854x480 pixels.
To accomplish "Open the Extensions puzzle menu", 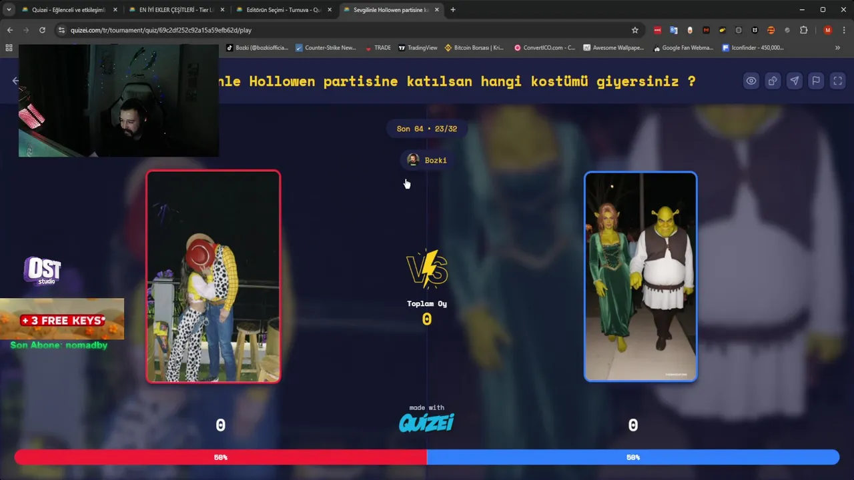I will coord(803,30).
